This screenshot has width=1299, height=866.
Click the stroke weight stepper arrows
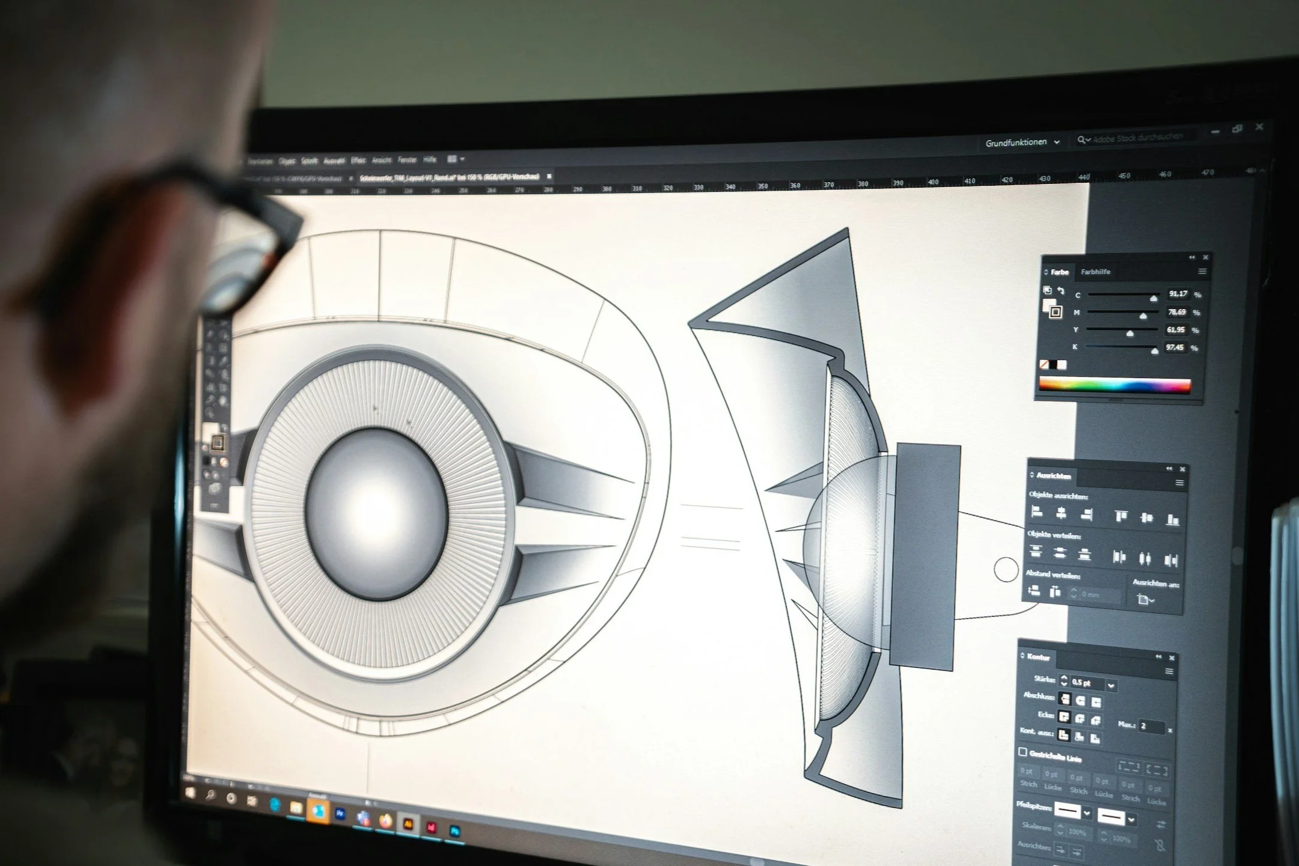pos(1064,681)
